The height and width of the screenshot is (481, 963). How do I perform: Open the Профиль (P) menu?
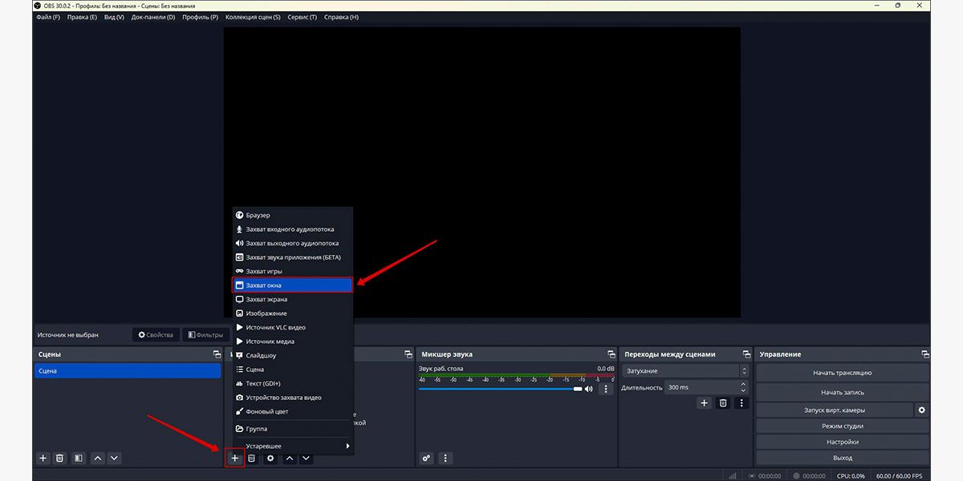click(x=200, y=17)
